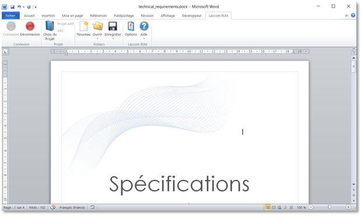Go to next page button

(x=353, y=200)
